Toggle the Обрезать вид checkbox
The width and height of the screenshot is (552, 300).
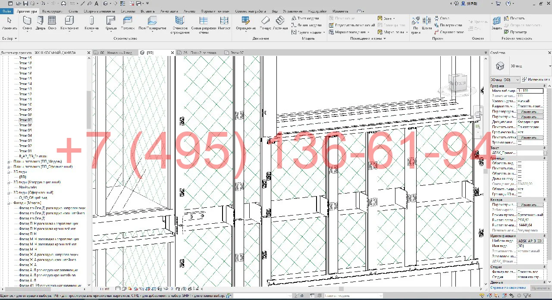coord(520,163)
